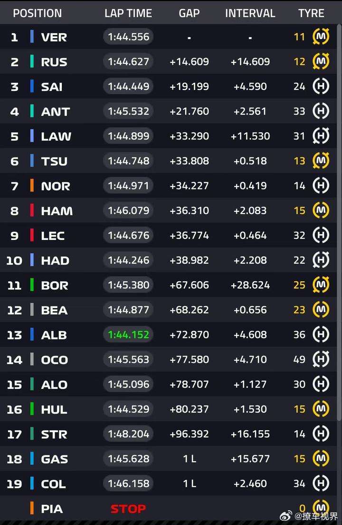
Task: Select the GAP column header
Action: [189, 13]
